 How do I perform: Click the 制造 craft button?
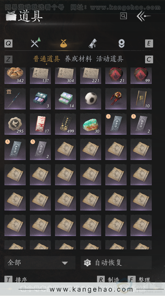coord(108,279)
